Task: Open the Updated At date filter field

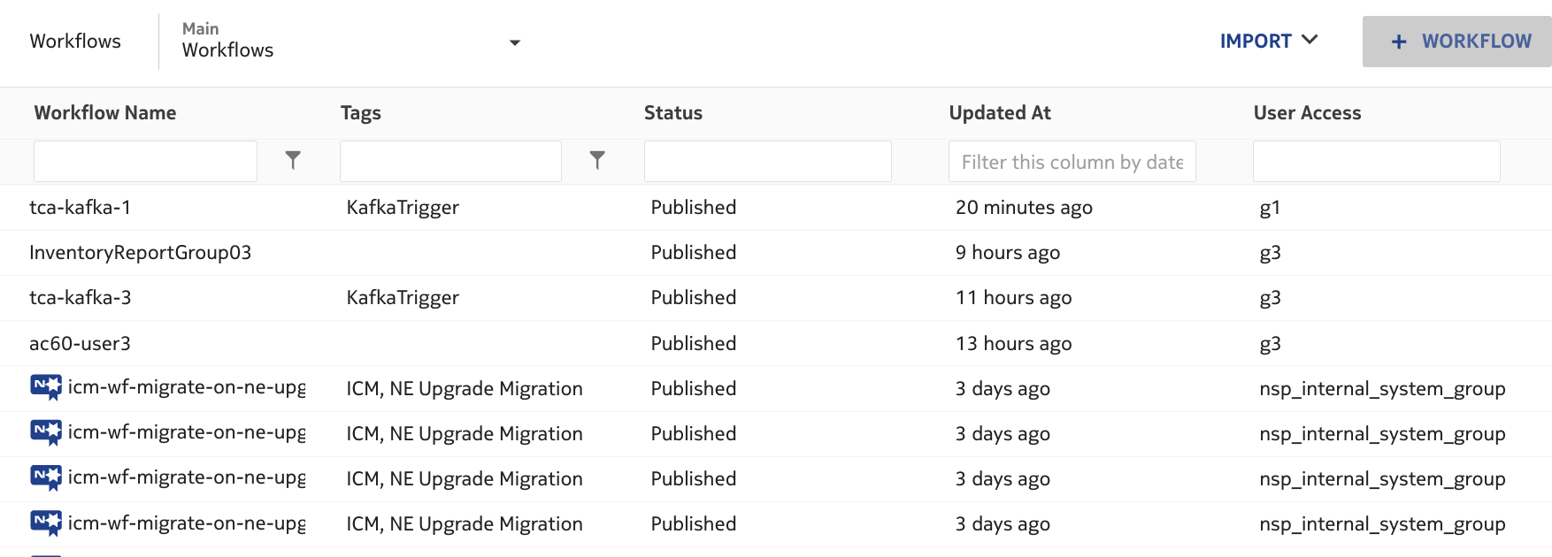Action: tap(1072, 162)
